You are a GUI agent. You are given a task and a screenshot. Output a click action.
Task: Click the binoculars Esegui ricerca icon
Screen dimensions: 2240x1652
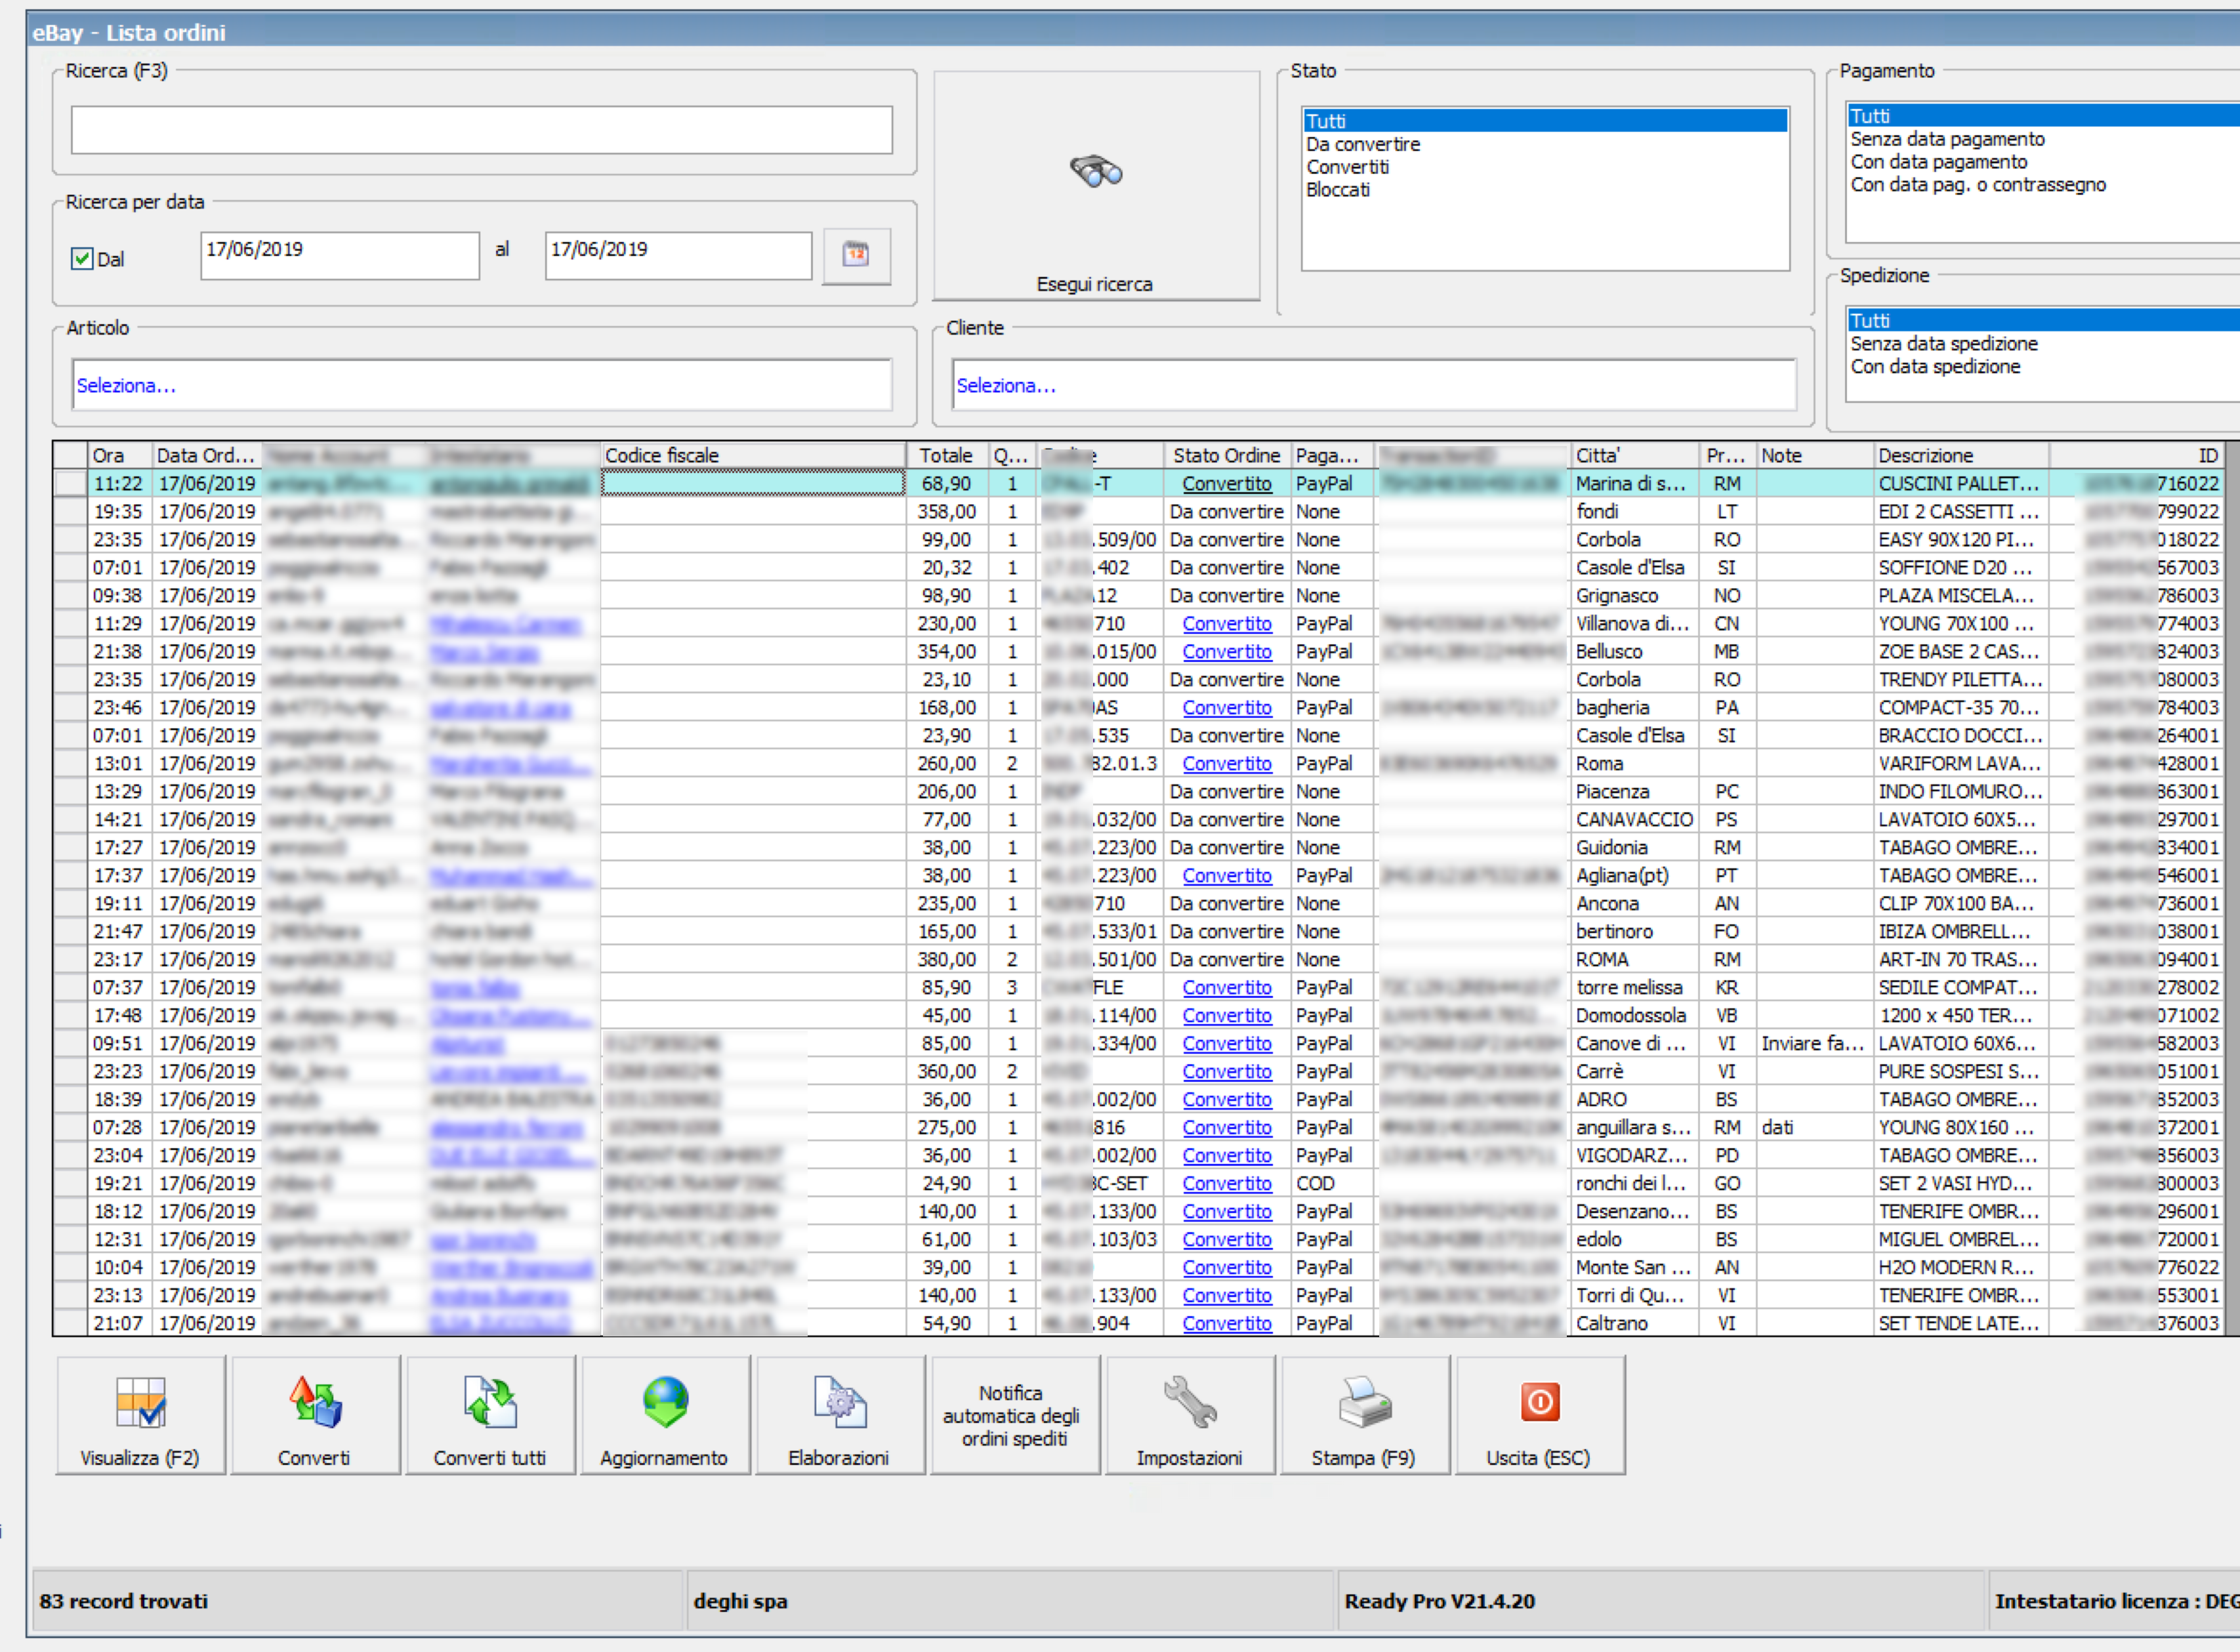click(1096, 172)
